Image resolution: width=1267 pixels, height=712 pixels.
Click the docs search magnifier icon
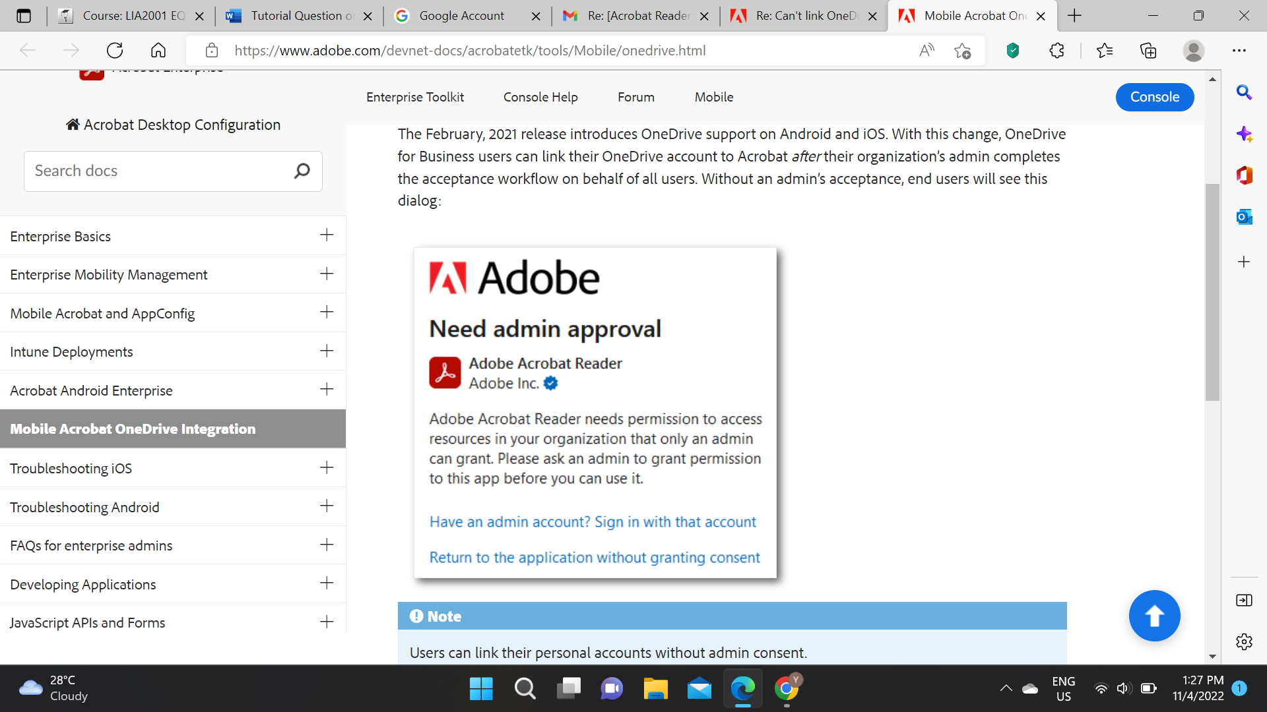coord(302,171)
